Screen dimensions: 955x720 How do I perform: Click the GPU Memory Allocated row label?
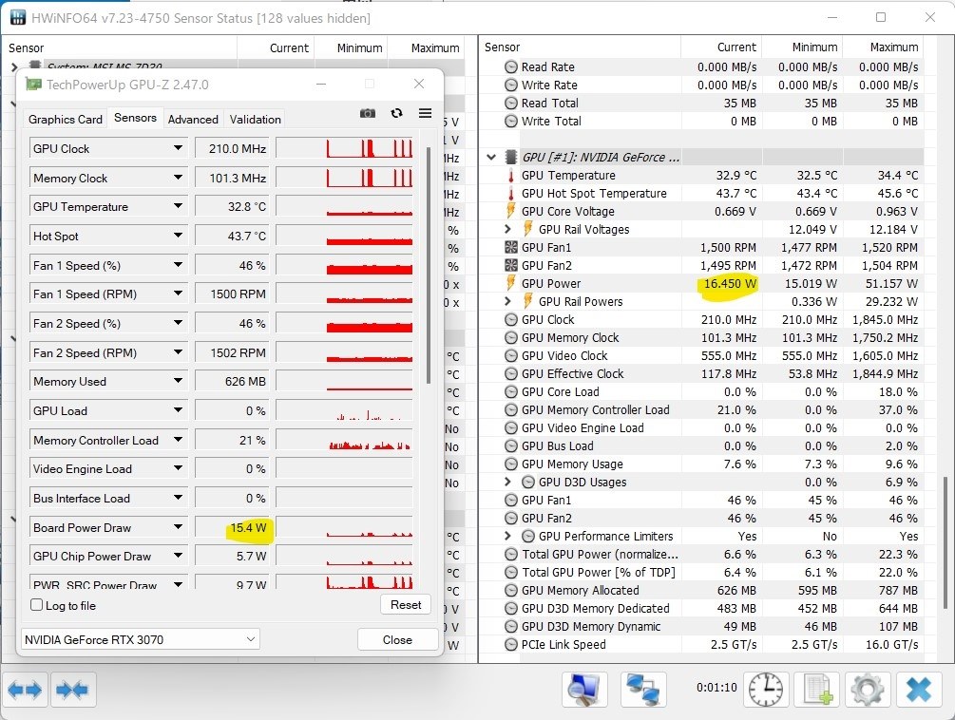click(x=581, y=591)
